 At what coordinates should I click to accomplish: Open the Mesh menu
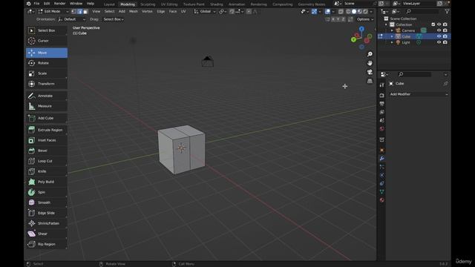pos(134,12)
